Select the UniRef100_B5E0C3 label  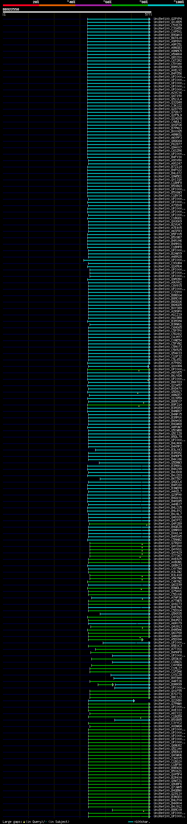point(168,646)
